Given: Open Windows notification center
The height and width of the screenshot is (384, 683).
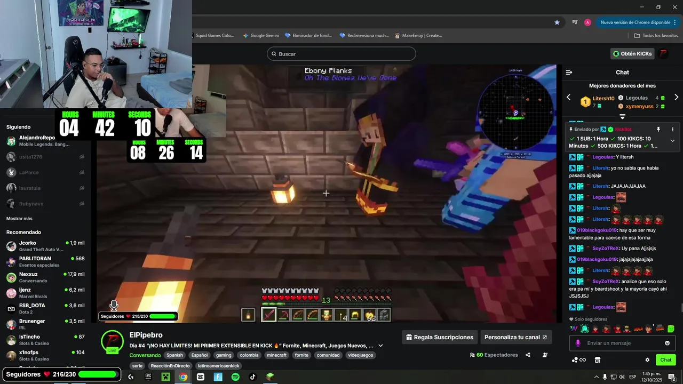Looking at the screenshot, I should (672, 377).
